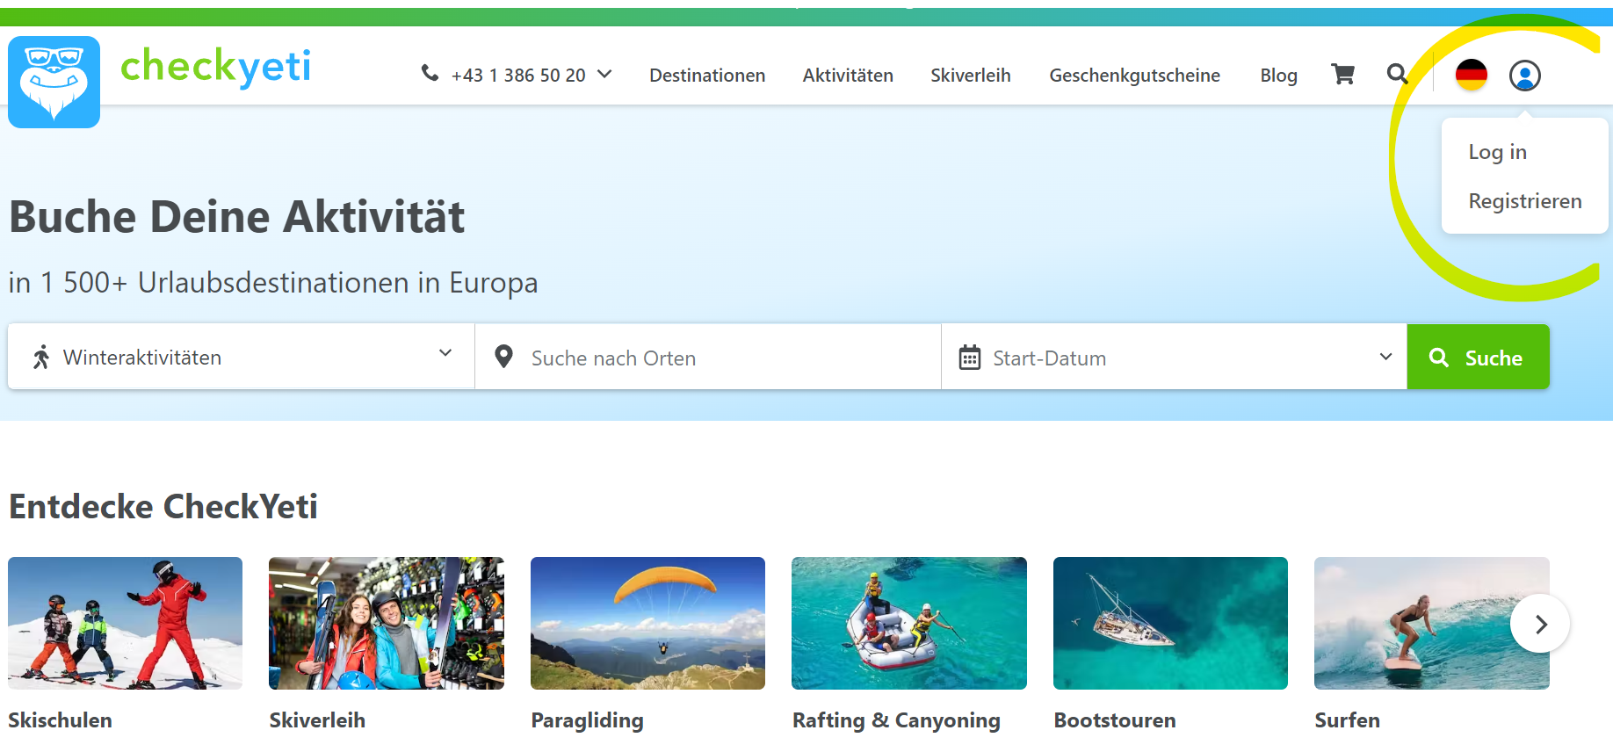The image size is (1613, 752).
Task: Open the Skischulen thumbnail
Action: pyautogui.click(x=125, y=623)
